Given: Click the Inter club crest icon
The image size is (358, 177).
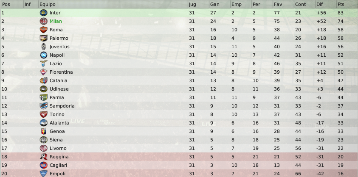Looking at the screenshot, I should click(43, 13).
